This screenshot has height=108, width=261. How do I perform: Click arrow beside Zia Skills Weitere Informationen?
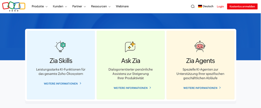point(80,83)
